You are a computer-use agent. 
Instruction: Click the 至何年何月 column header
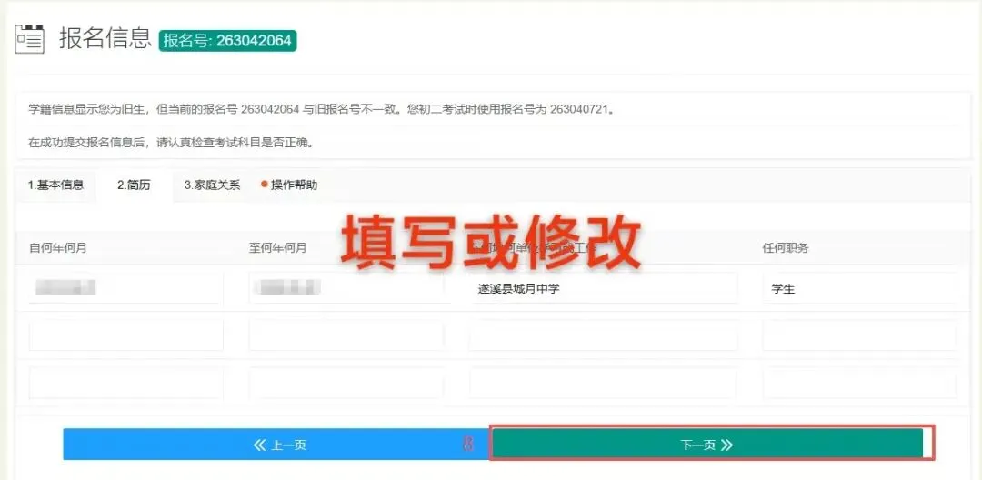[277, 248]
